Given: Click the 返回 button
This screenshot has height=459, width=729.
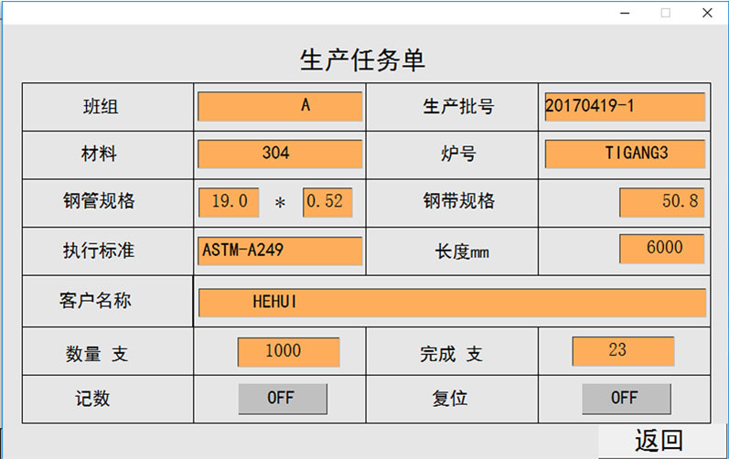Looking at the screenshot, I should coord(660,441).
